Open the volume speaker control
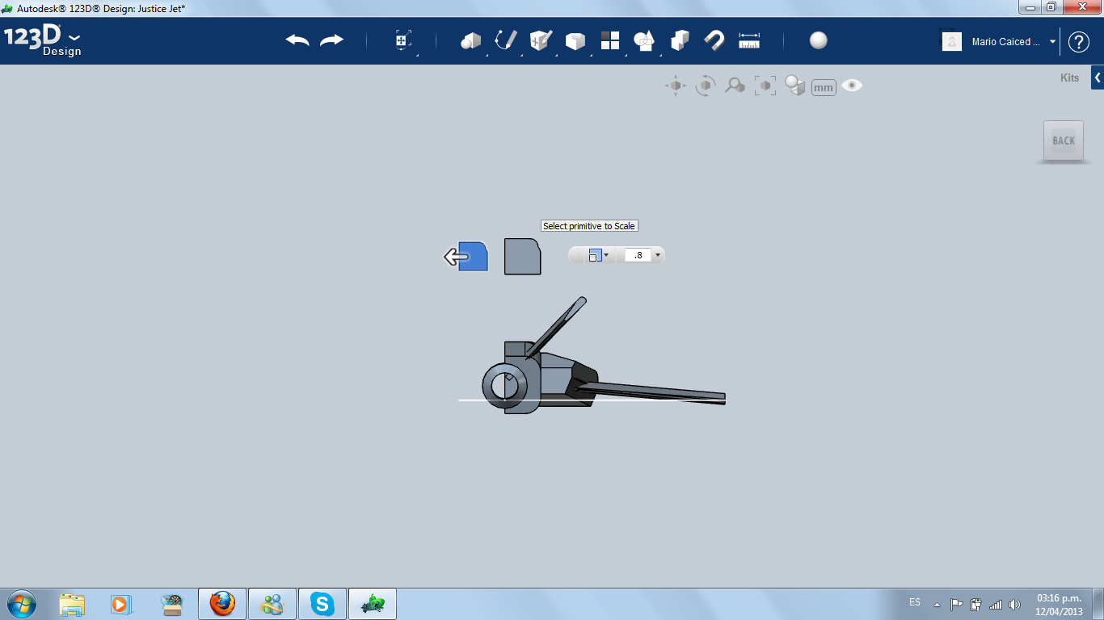The height and width of the screenshot is (620, 1104). pos(1015,604)
